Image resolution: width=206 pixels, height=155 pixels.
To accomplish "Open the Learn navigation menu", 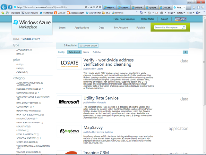I will (62, 28).
